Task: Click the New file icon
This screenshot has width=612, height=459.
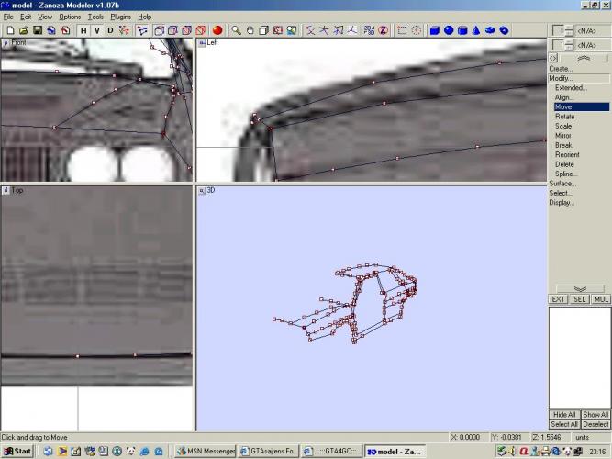Action: click(9, 30)
